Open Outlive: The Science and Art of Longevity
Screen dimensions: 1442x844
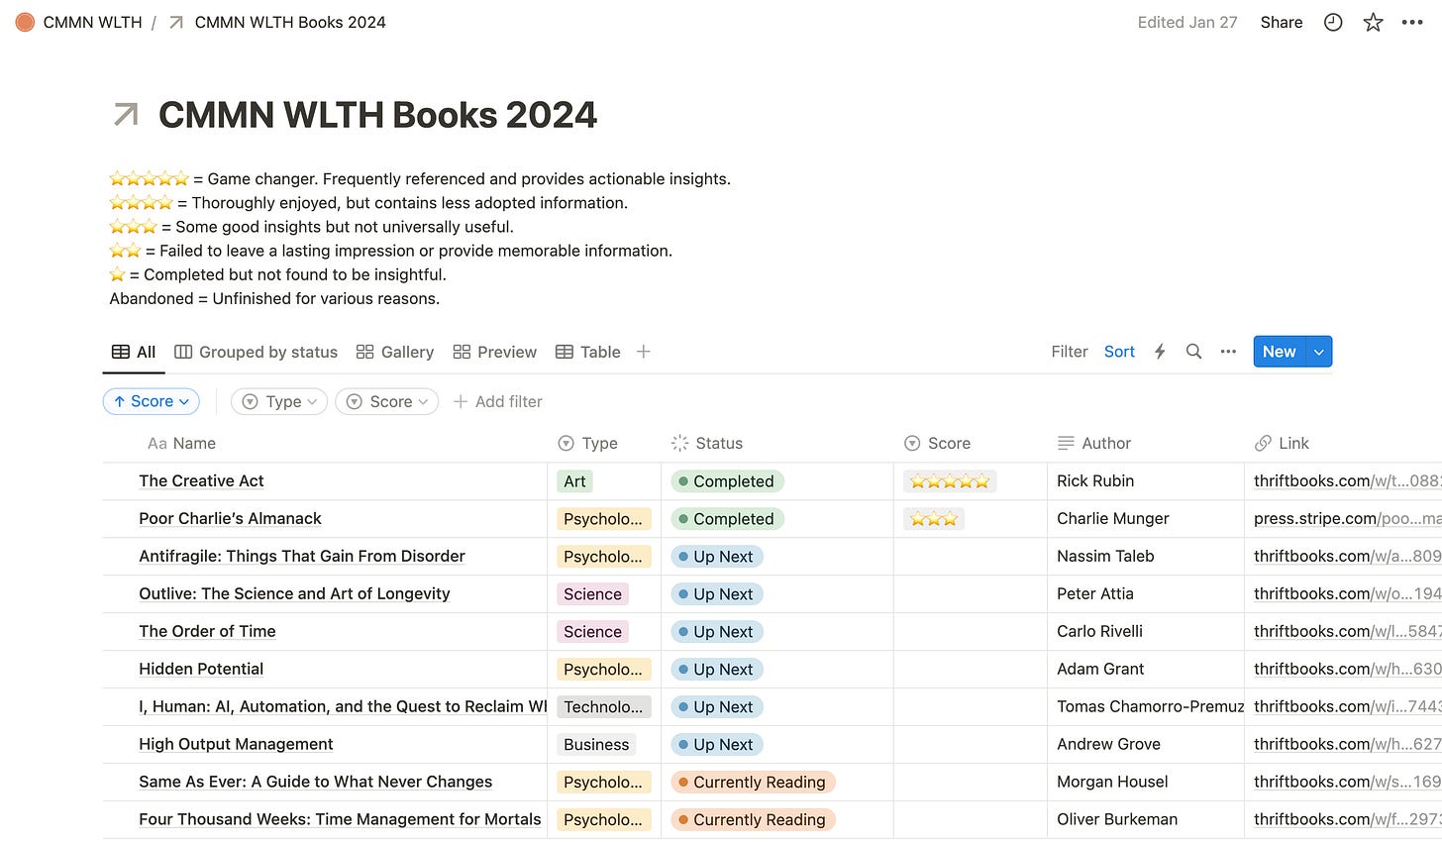click(294, 593)
